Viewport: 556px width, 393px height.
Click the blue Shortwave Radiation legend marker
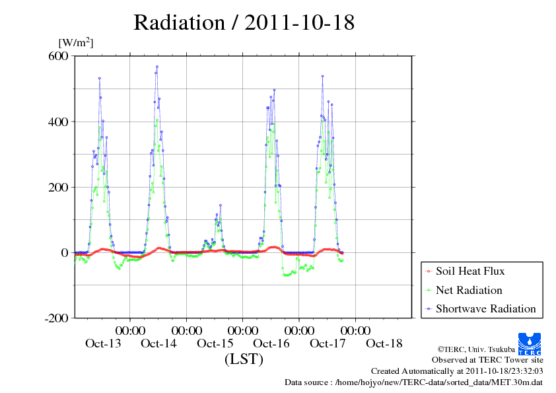tap(429, 309)
